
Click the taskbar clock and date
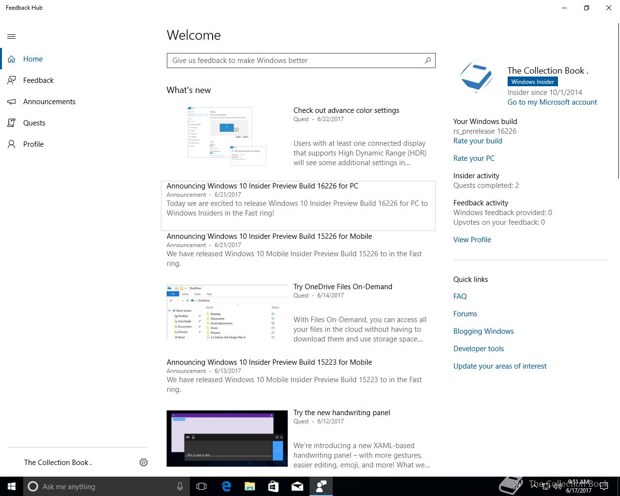click(578, 486)
